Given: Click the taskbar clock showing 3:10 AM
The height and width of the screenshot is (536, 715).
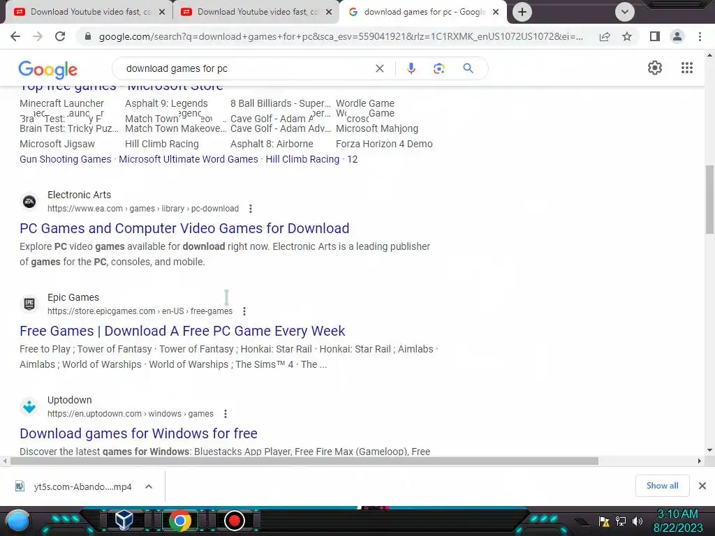Looking at the screenshot, I should [678, 521].
